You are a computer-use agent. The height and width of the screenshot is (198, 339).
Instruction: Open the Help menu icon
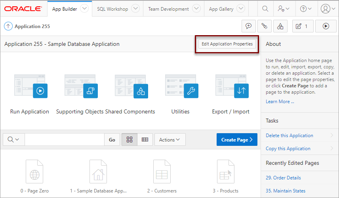(306, 9)
